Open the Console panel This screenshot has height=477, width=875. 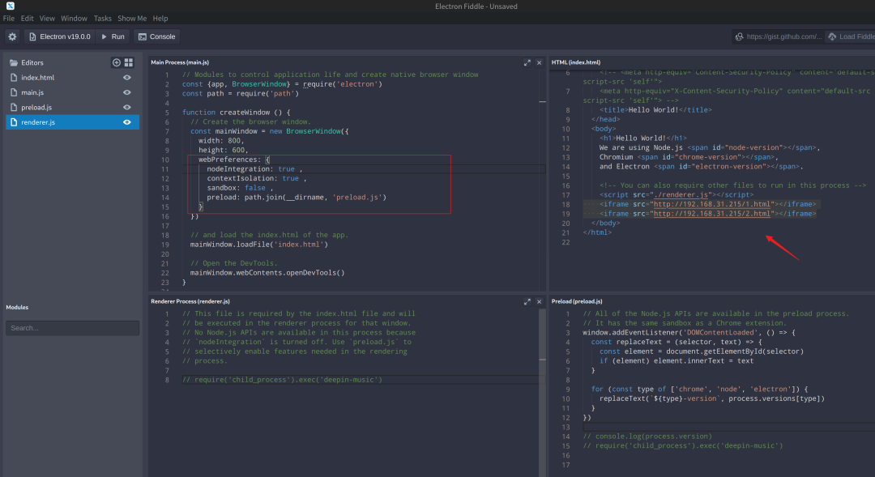coord(156,36)
